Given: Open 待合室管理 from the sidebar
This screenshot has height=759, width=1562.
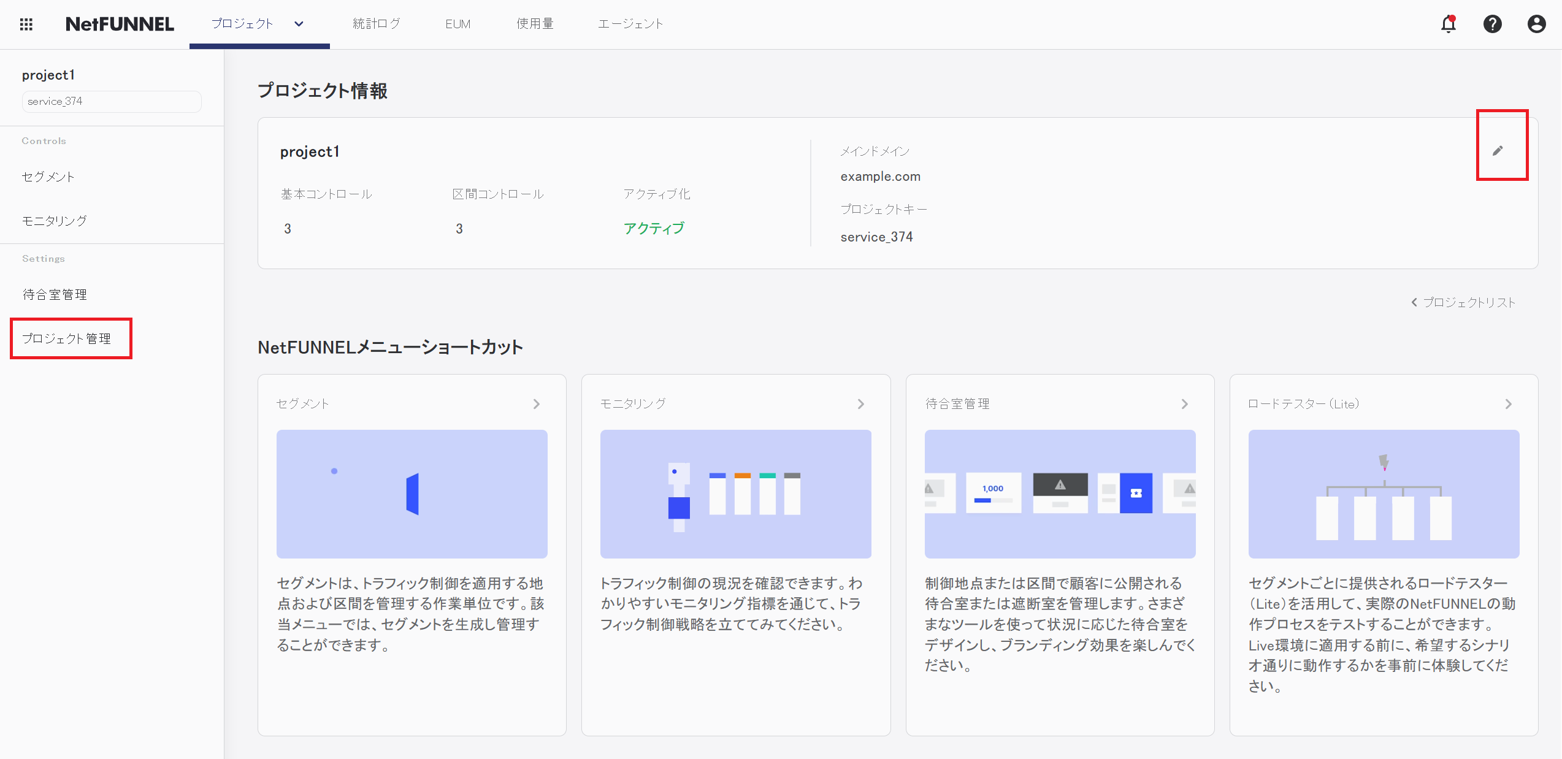Looking at the screenshot, I should point(55,294).
